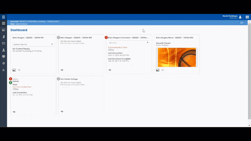Screen dimensions: 251x141
Task: Open the media library image icon in sidebar
Action: (4, 30)
